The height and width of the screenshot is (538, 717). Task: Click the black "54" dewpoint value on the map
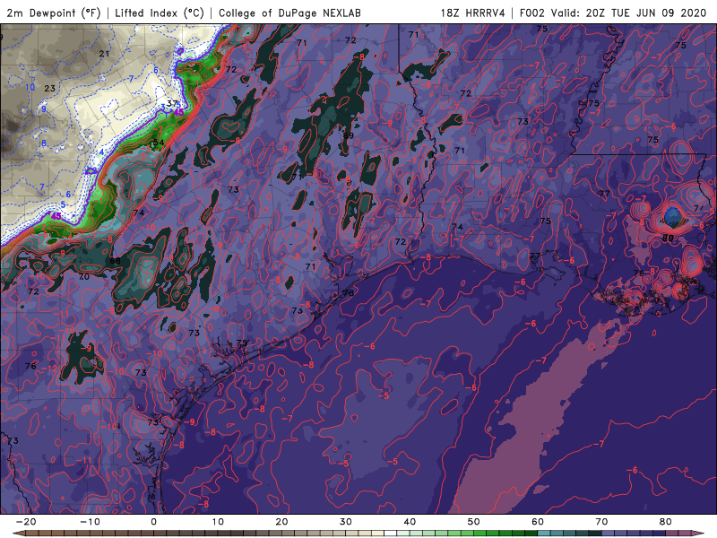pyautogui.click(x=159, y=143)
